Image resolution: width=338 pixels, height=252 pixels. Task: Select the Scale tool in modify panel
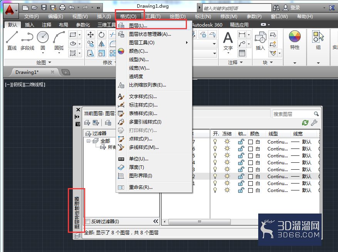[101, 53]
